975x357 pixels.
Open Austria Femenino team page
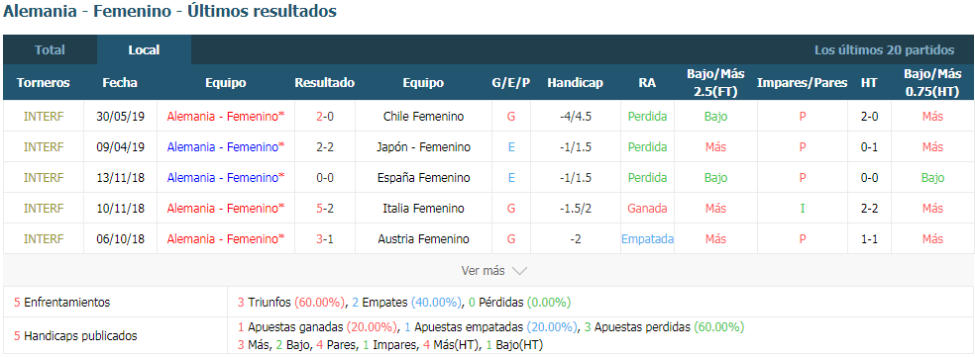(x=423, y=239)
